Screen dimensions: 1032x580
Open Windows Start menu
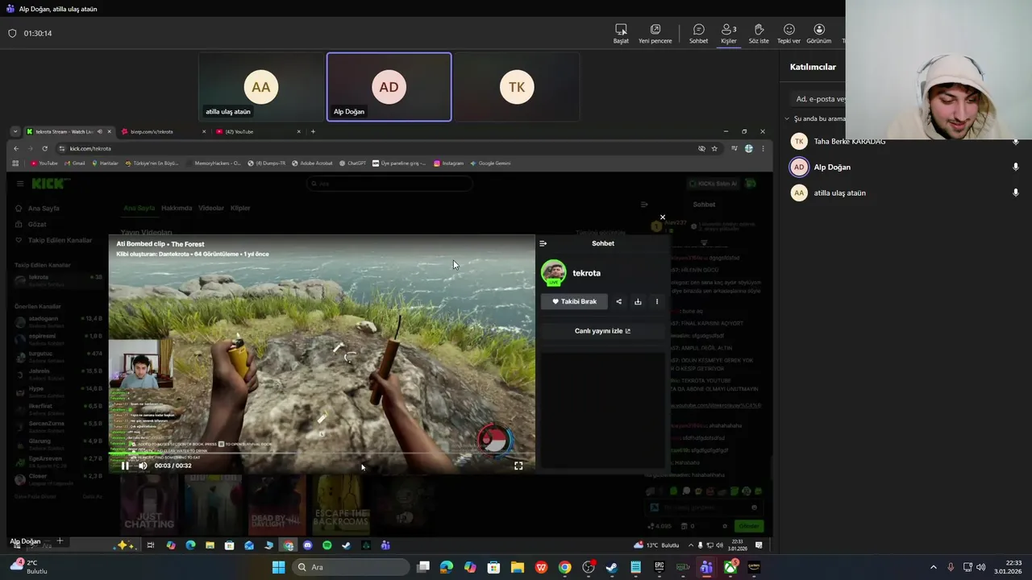coord(278,567)
